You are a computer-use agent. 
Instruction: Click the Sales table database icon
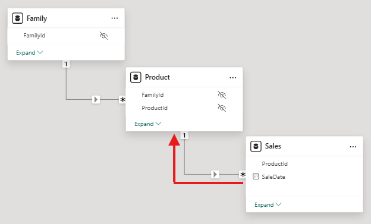click(x=256, y=146)
